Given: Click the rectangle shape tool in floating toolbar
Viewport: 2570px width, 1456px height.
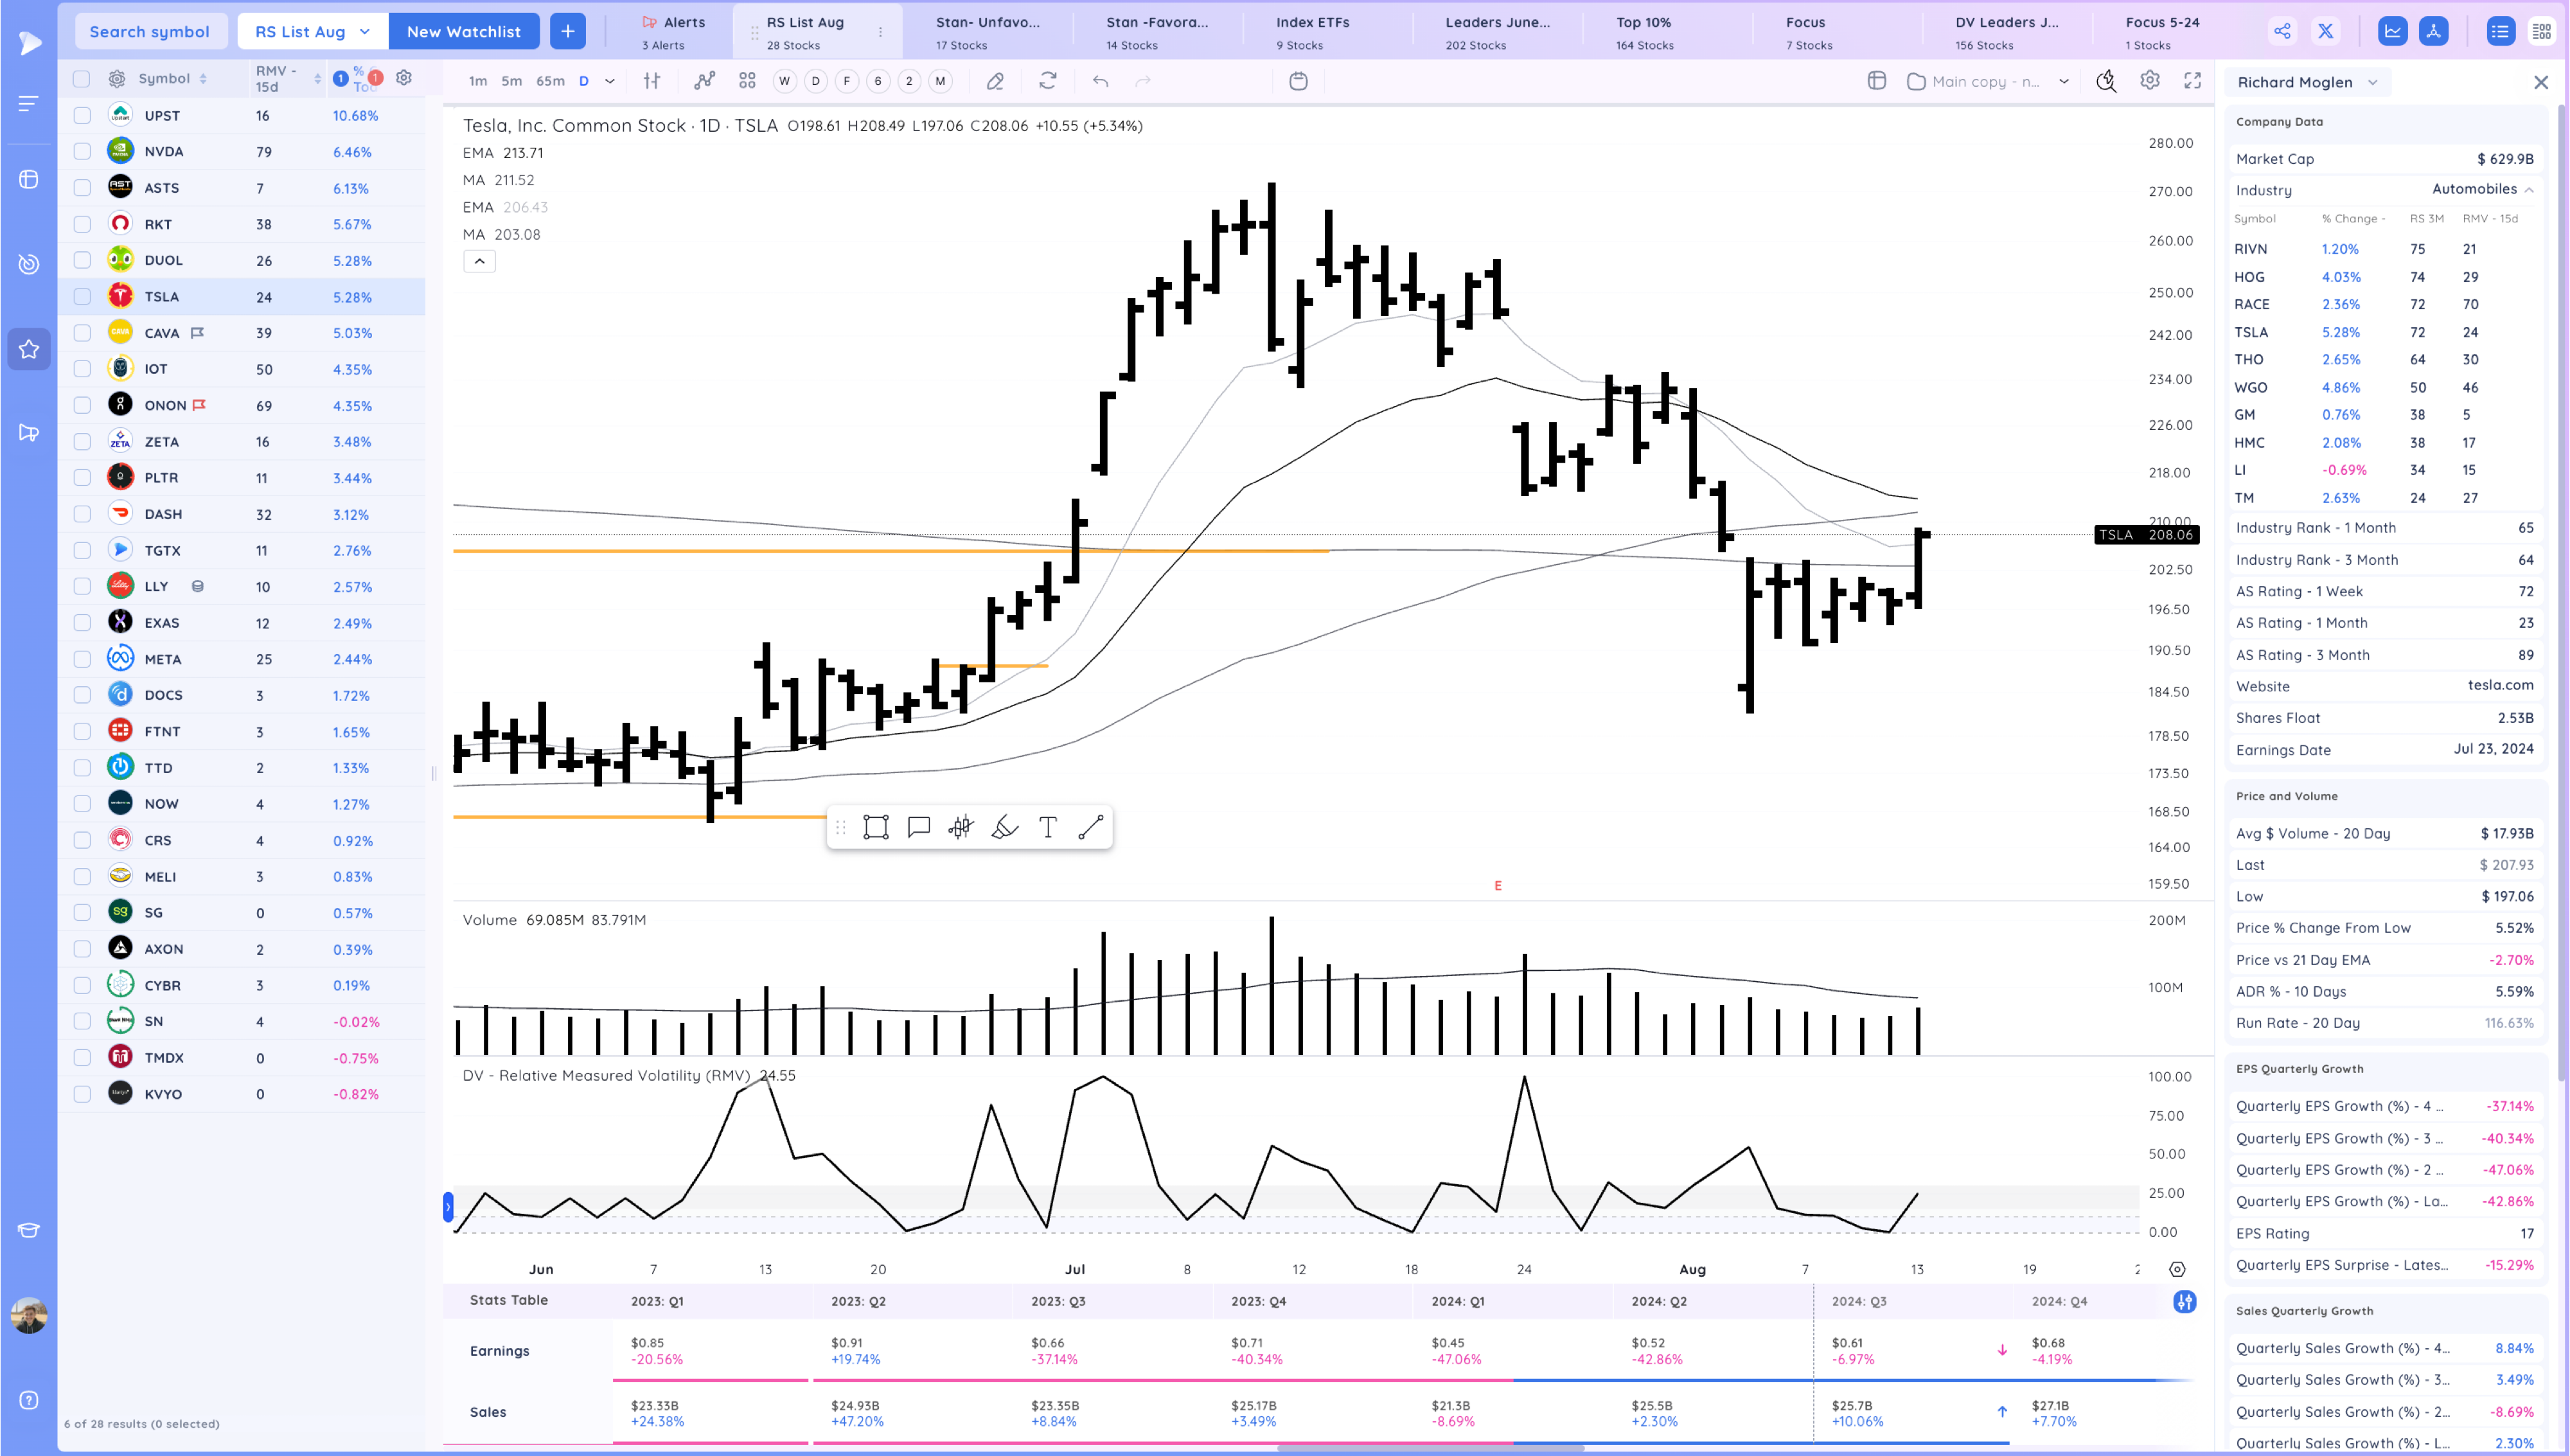Looking at the screenshot, I should [x=876, y=827].
